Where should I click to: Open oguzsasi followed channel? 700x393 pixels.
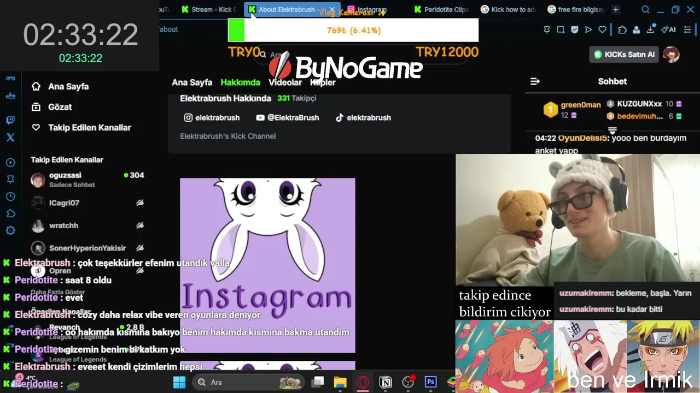(x=87, y=180)
